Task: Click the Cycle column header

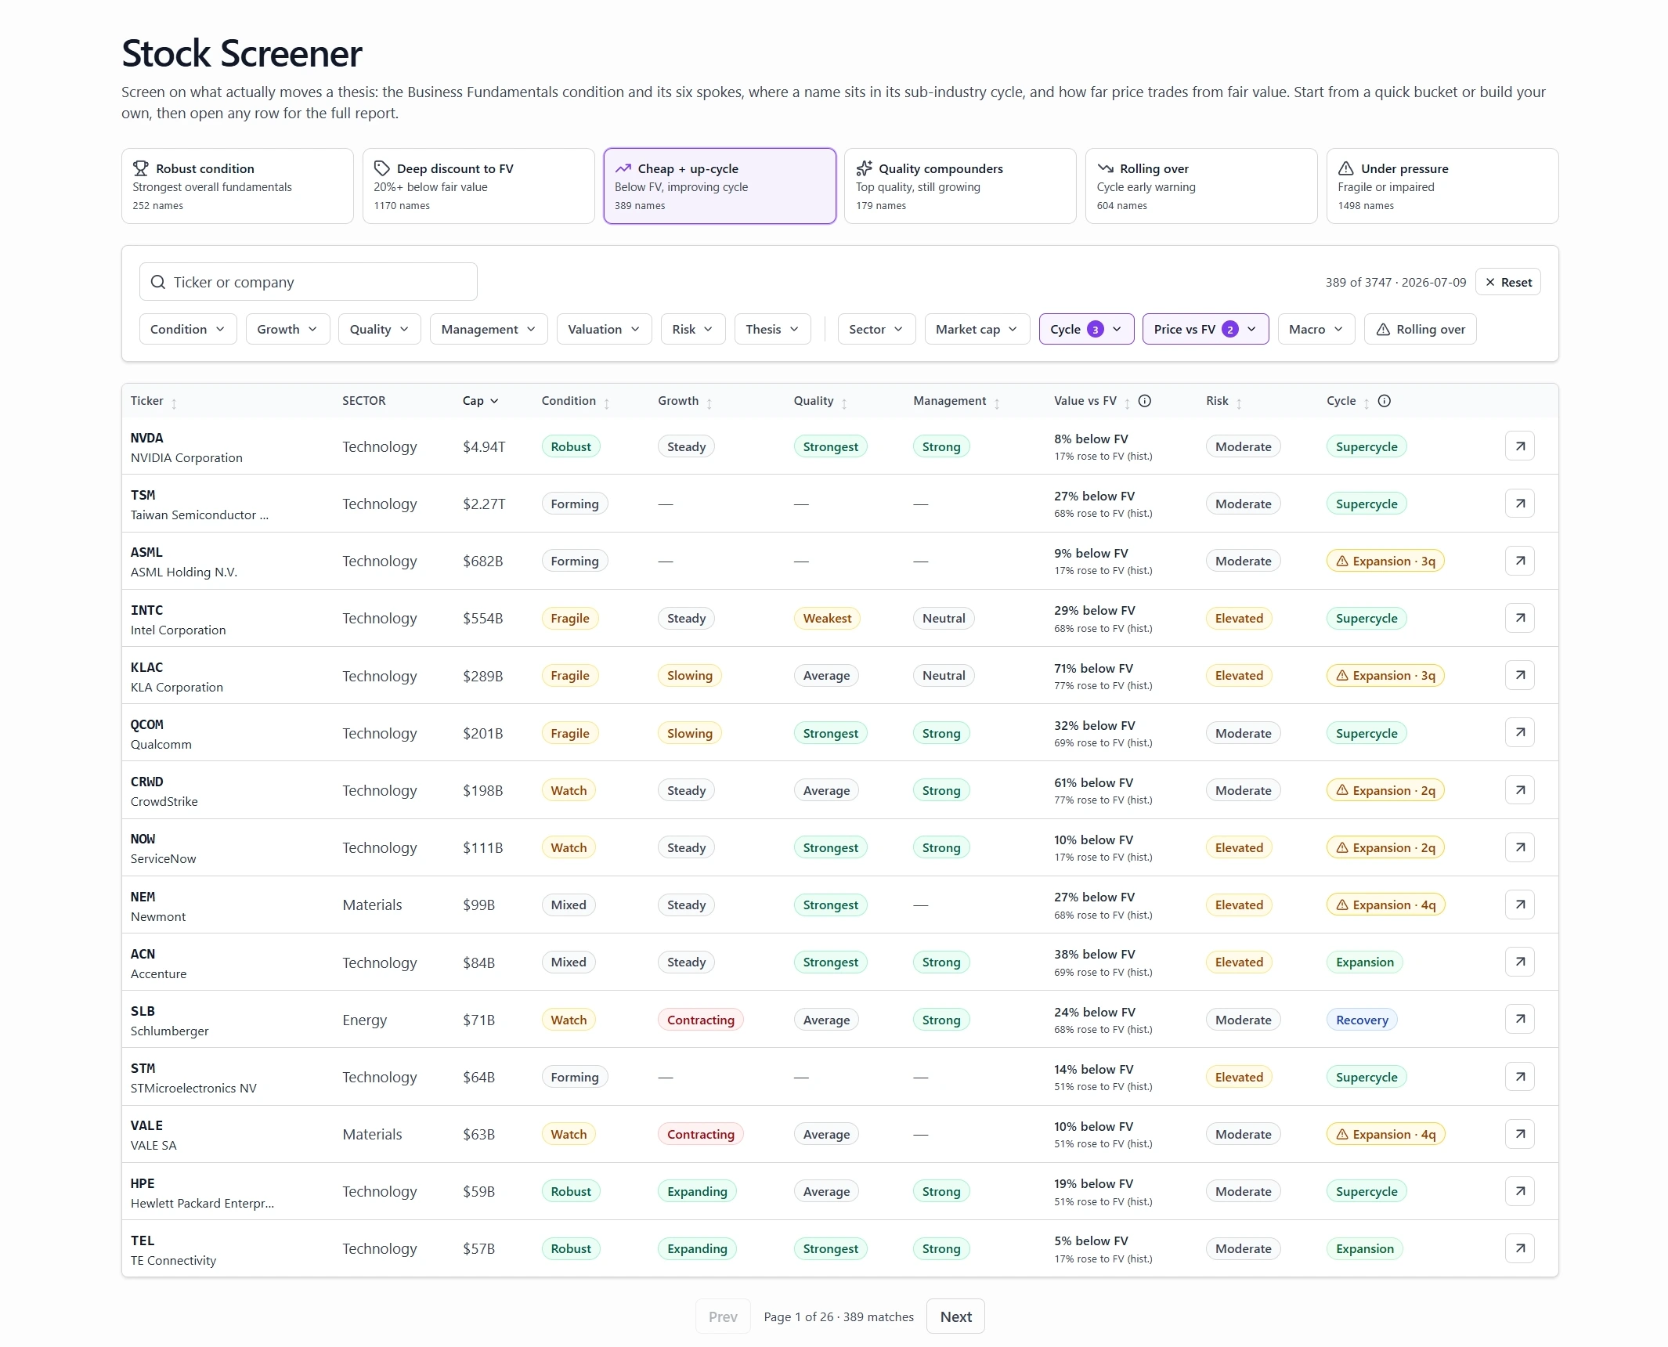Action: pyautogui.click(x=1341, y=401)
